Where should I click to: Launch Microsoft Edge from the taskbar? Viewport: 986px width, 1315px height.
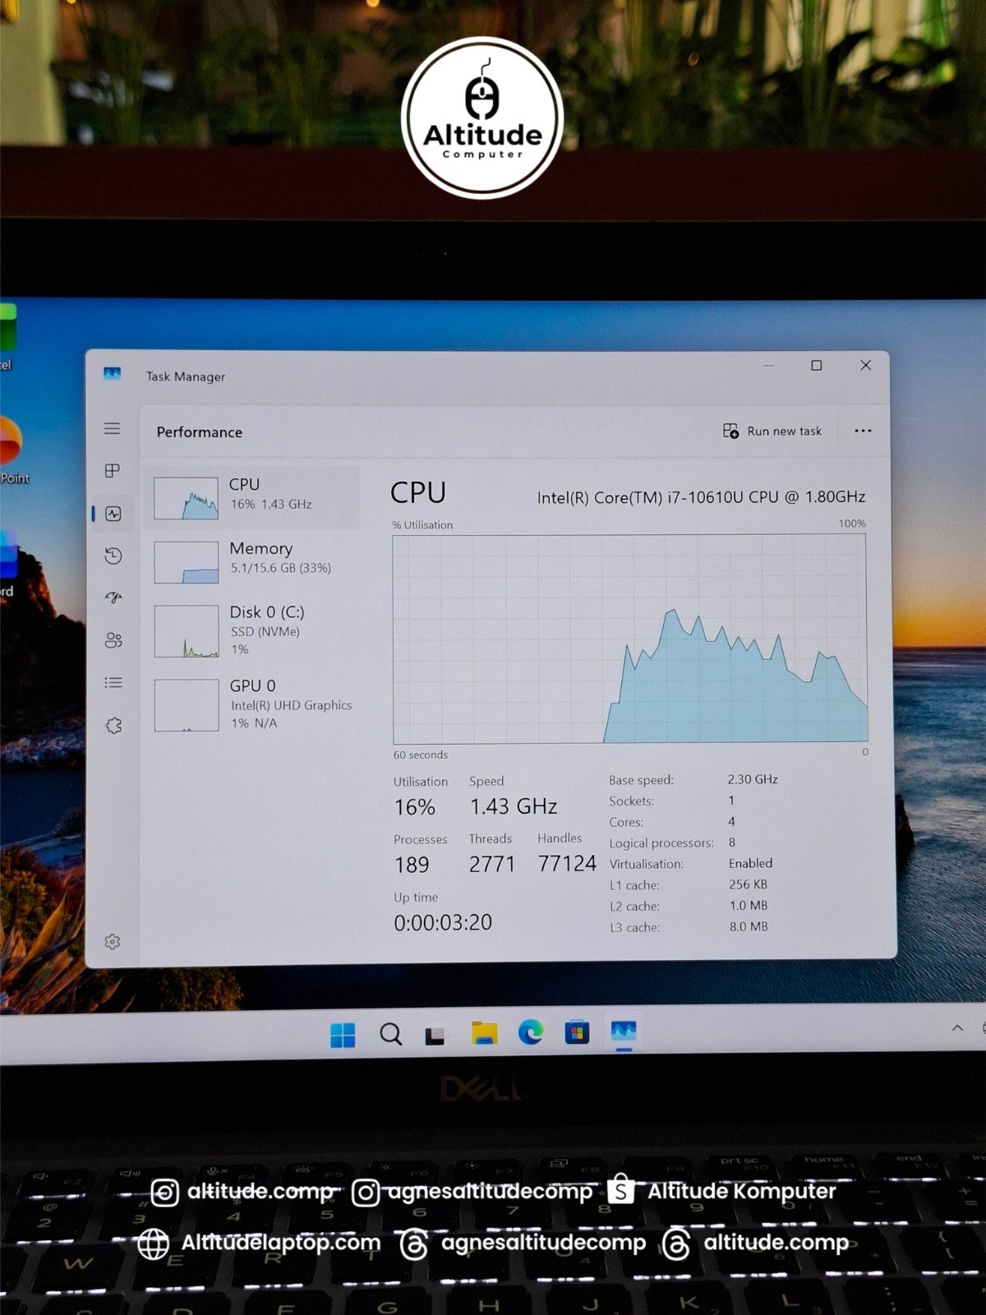pyautogui.click(x=531, y=1031)
